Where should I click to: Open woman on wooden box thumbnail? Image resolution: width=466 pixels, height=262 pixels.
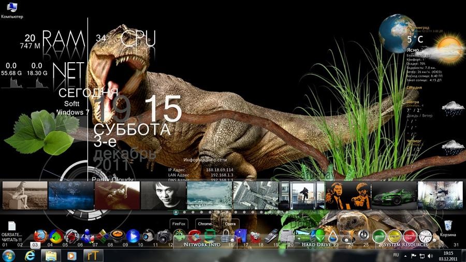click(x=25, y=195)
